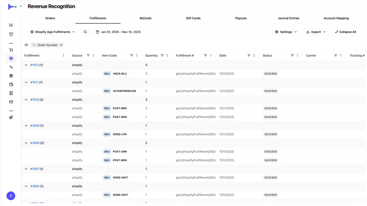Open the Settings dropdown
367x206 pixels.
(286, 32)
